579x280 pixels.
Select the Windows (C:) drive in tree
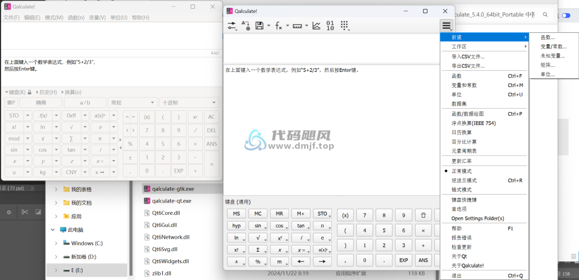coord(87,243)
